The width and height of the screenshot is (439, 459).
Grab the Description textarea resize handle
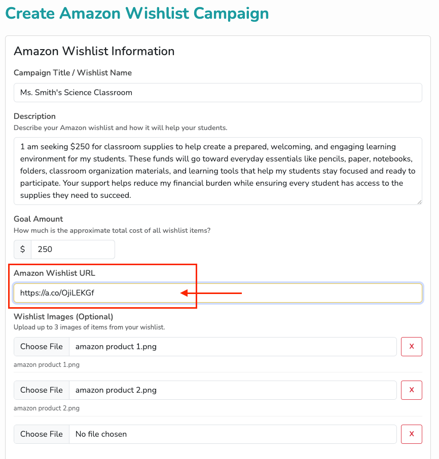pyautogui.click(x=419, y=202)
